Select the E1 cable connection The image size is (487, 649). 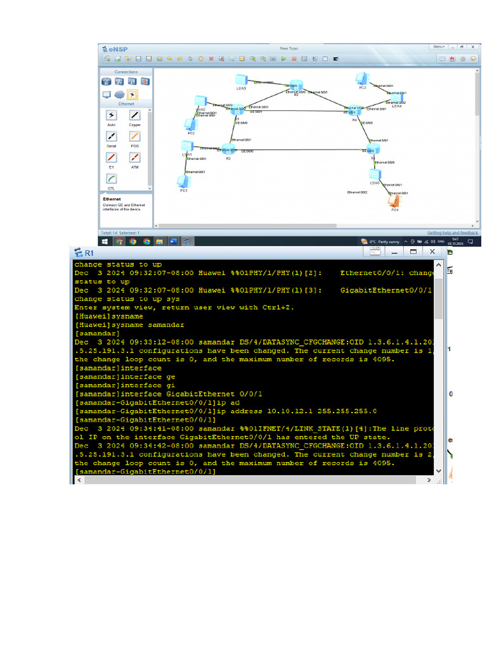tap(112, 157)
